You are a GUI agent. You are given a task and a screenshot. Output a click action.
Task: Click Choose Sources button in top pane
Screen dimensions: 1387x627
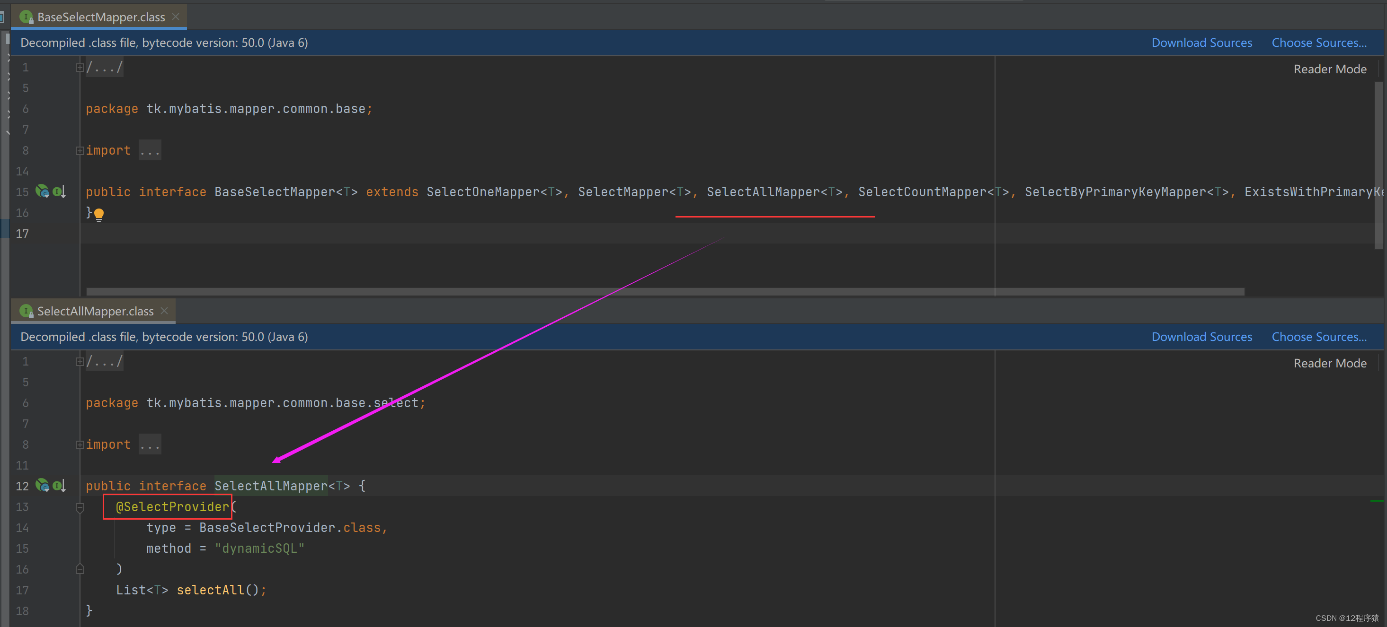[x=1319, y=43]
